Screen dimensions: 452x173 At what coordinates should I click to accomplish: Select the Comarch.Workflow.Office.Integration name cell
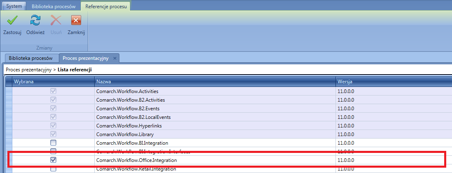[x=215, y=160]
